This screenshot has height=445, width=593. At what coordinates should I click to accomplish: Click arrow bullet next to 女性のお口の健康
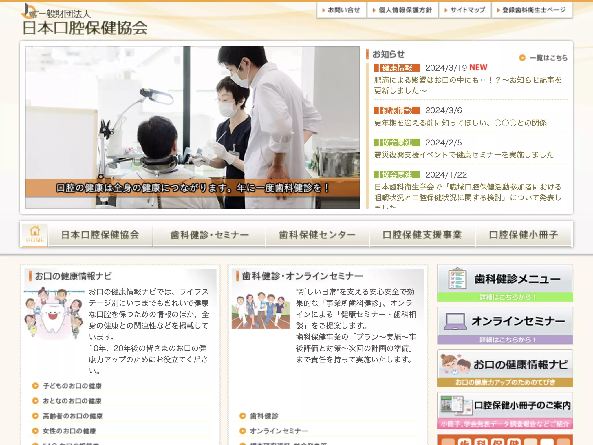click(x=35, y=431)
